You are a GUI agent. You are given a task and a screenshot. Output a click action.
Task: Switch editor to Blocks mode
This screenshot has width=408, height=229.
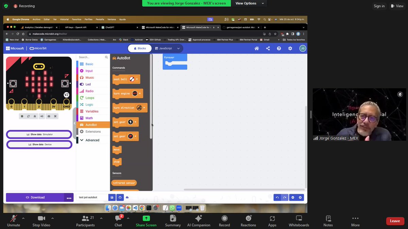pos(140,49)
